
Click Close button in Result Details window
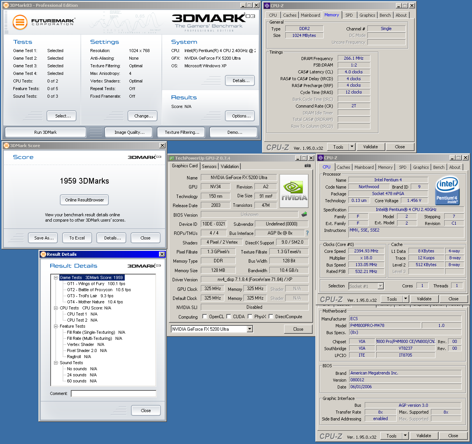point(146,411)
